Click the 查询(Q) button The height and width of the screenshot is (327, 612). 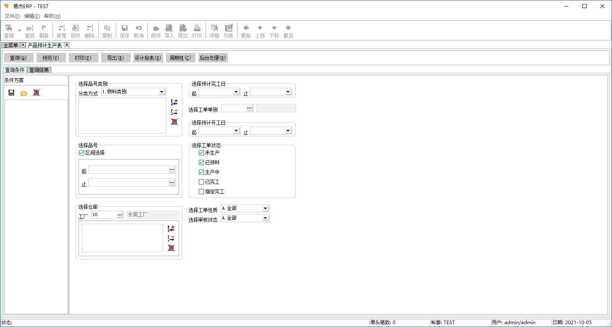coord(18,58)
